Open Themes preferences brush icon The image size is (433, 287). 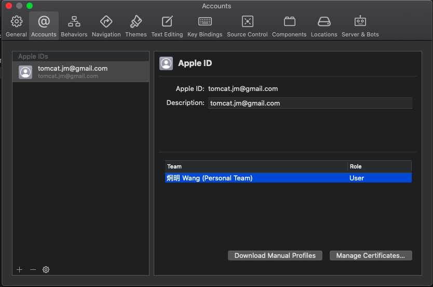tap(136, 21)
